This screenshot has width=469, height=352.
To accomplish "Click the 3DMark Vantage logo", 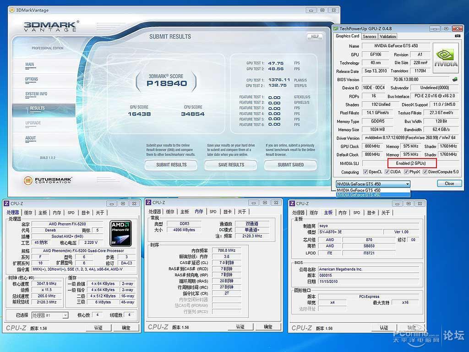I will click(51, 26).
